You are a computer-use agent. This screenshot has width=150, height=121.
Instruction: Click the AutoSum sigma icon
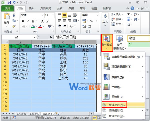pyautogui.click(x=128, y=15)
